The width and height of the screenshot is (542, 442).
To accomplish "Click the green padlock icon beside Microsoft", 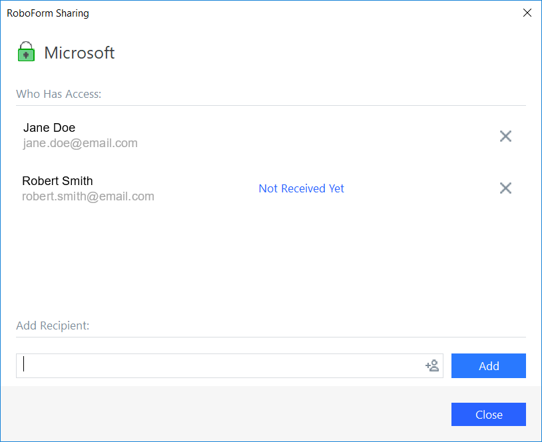I will (x=26, y=51).
